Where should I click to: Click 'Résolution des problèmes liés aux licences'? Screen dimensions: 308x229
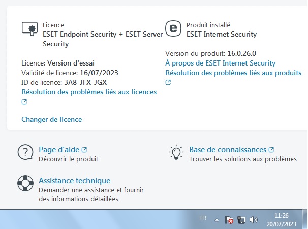(89, 92)
